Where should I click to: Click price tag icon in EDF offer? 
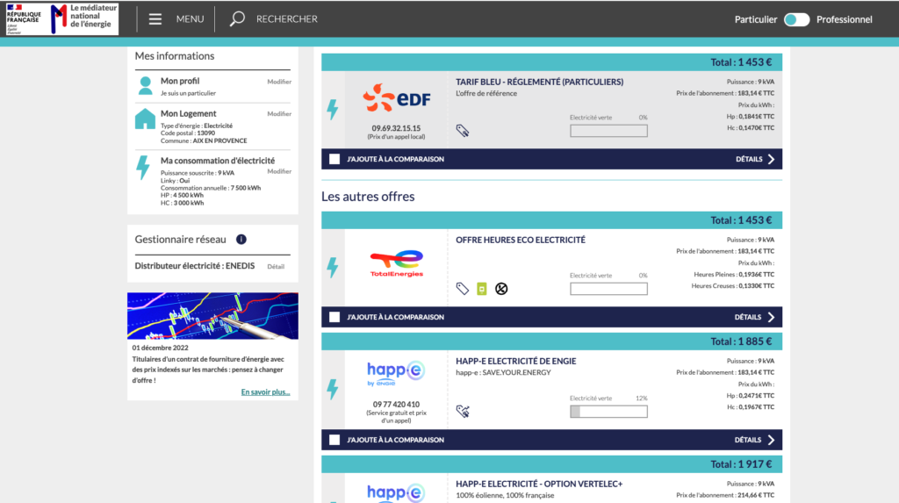[463, 131]
